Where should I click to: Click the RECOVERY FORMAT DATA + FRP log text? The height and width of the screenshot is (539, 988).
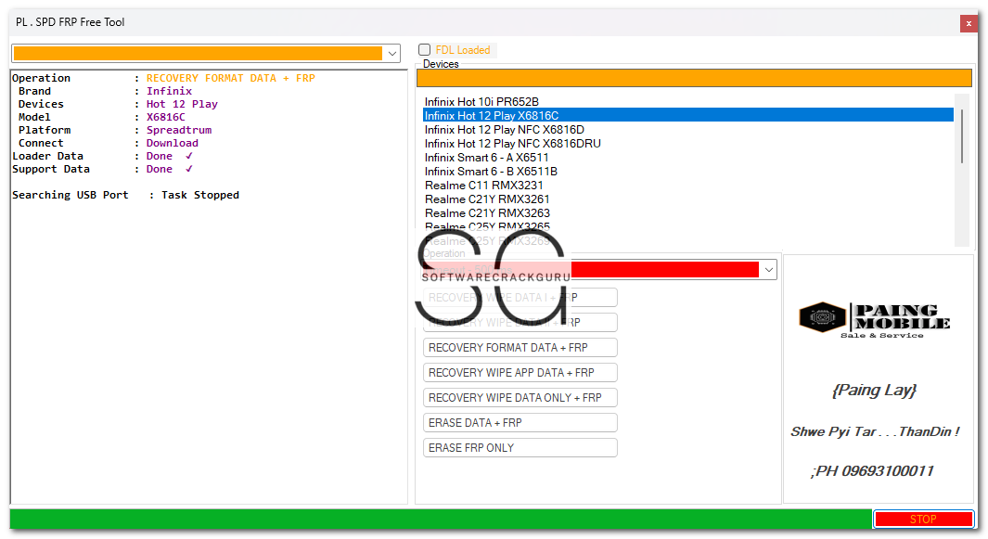(x=231, y=78)
